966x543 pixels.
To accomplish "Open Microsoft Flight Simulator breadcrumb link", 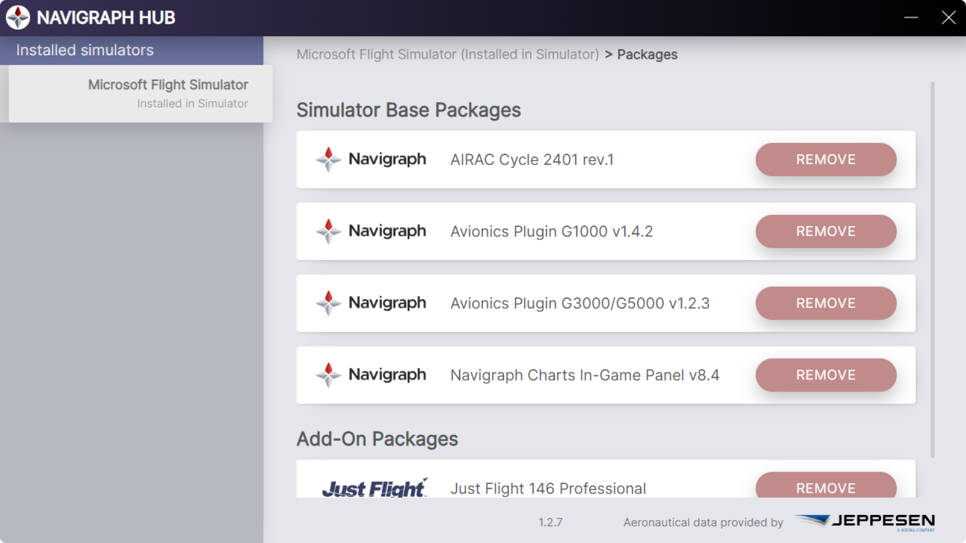I will click(x=447, y=54).
